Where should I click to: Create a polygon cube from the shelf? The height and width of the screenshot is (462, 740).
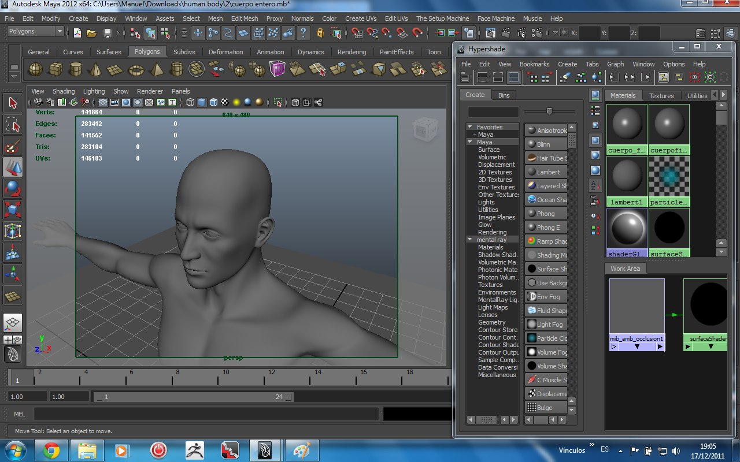(x=56, y=69)
